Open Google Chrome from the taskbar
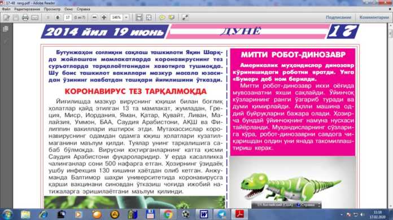393x220 pixels. [x=168, y=214]
